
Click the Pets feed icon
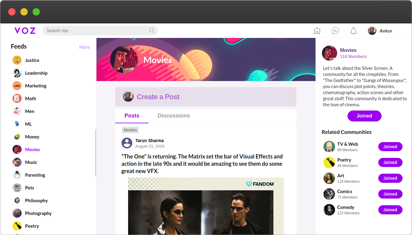click(x=17, y=188)
